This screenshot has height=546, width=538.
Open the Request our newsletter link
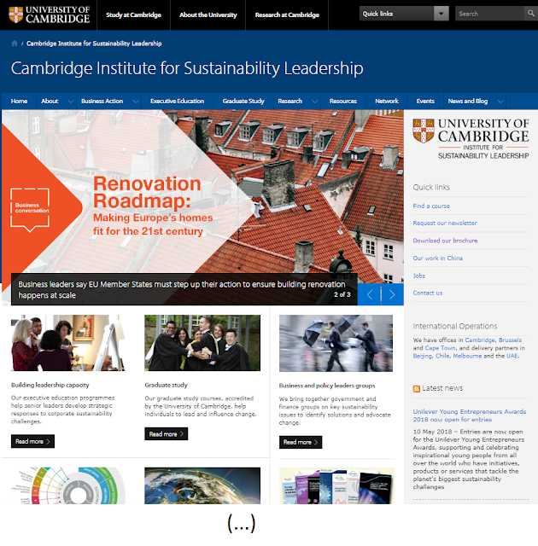tap(445, 223)
